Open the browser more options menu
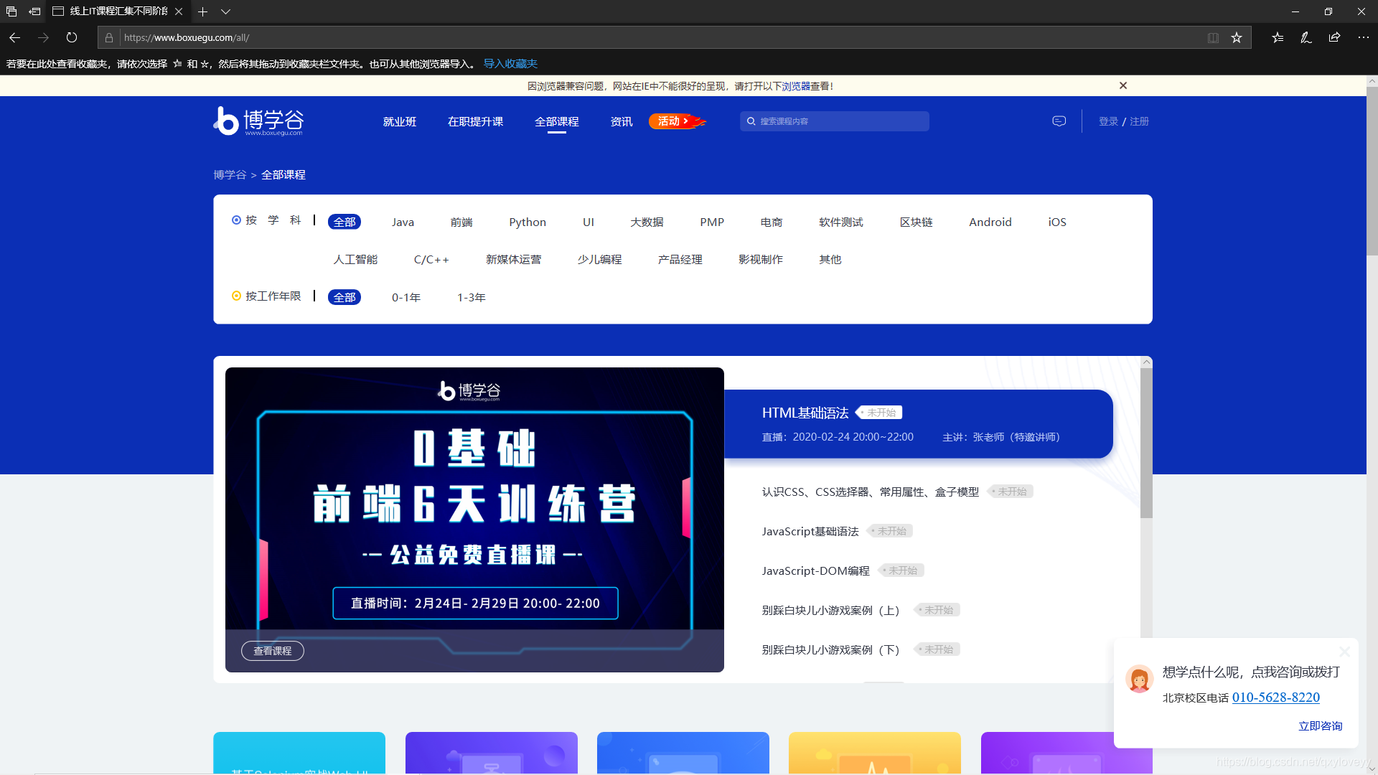The height and width of the screenshot is (775, 1378). (1364, 37)
